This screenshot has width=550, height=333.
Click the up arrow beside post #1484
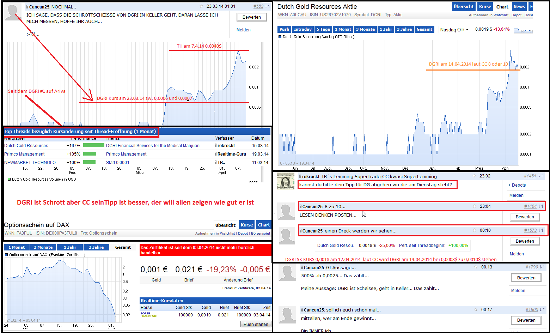coord(542,206)
